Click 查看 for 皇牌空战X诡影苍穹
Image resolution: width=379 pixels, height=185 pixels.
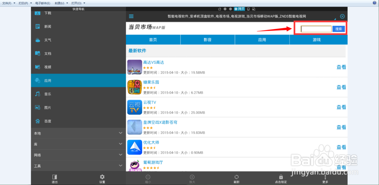[341, 127]
